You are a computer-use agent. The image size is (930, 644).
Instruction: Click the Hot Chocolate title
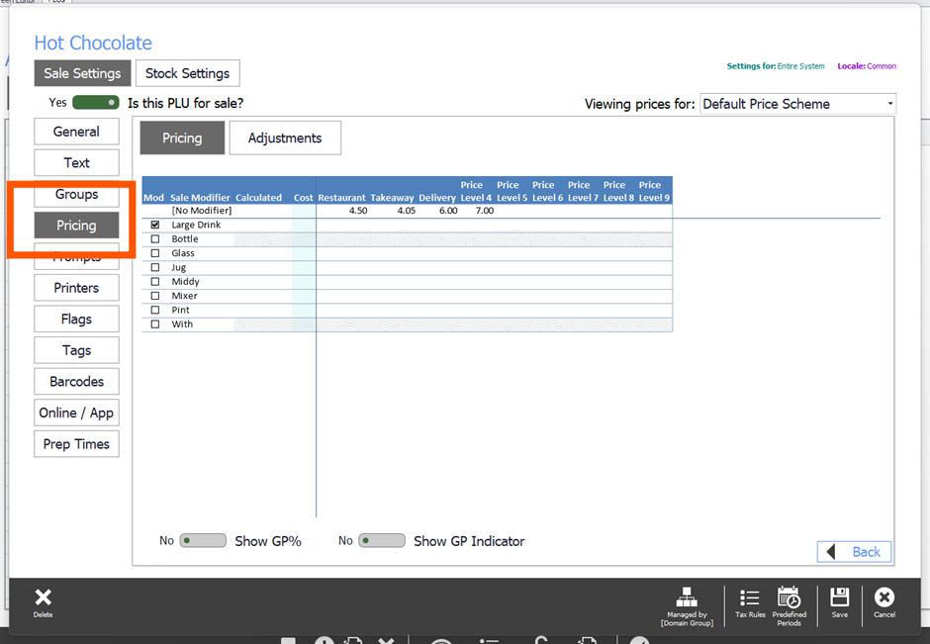93,43
